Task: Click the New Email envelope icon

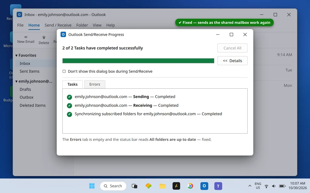Action: 26,37
